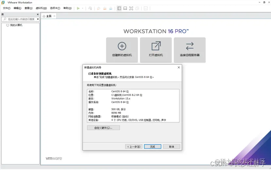Select the 版本 Workstation 15.x row
271x170 pixels.
point(133,99)
